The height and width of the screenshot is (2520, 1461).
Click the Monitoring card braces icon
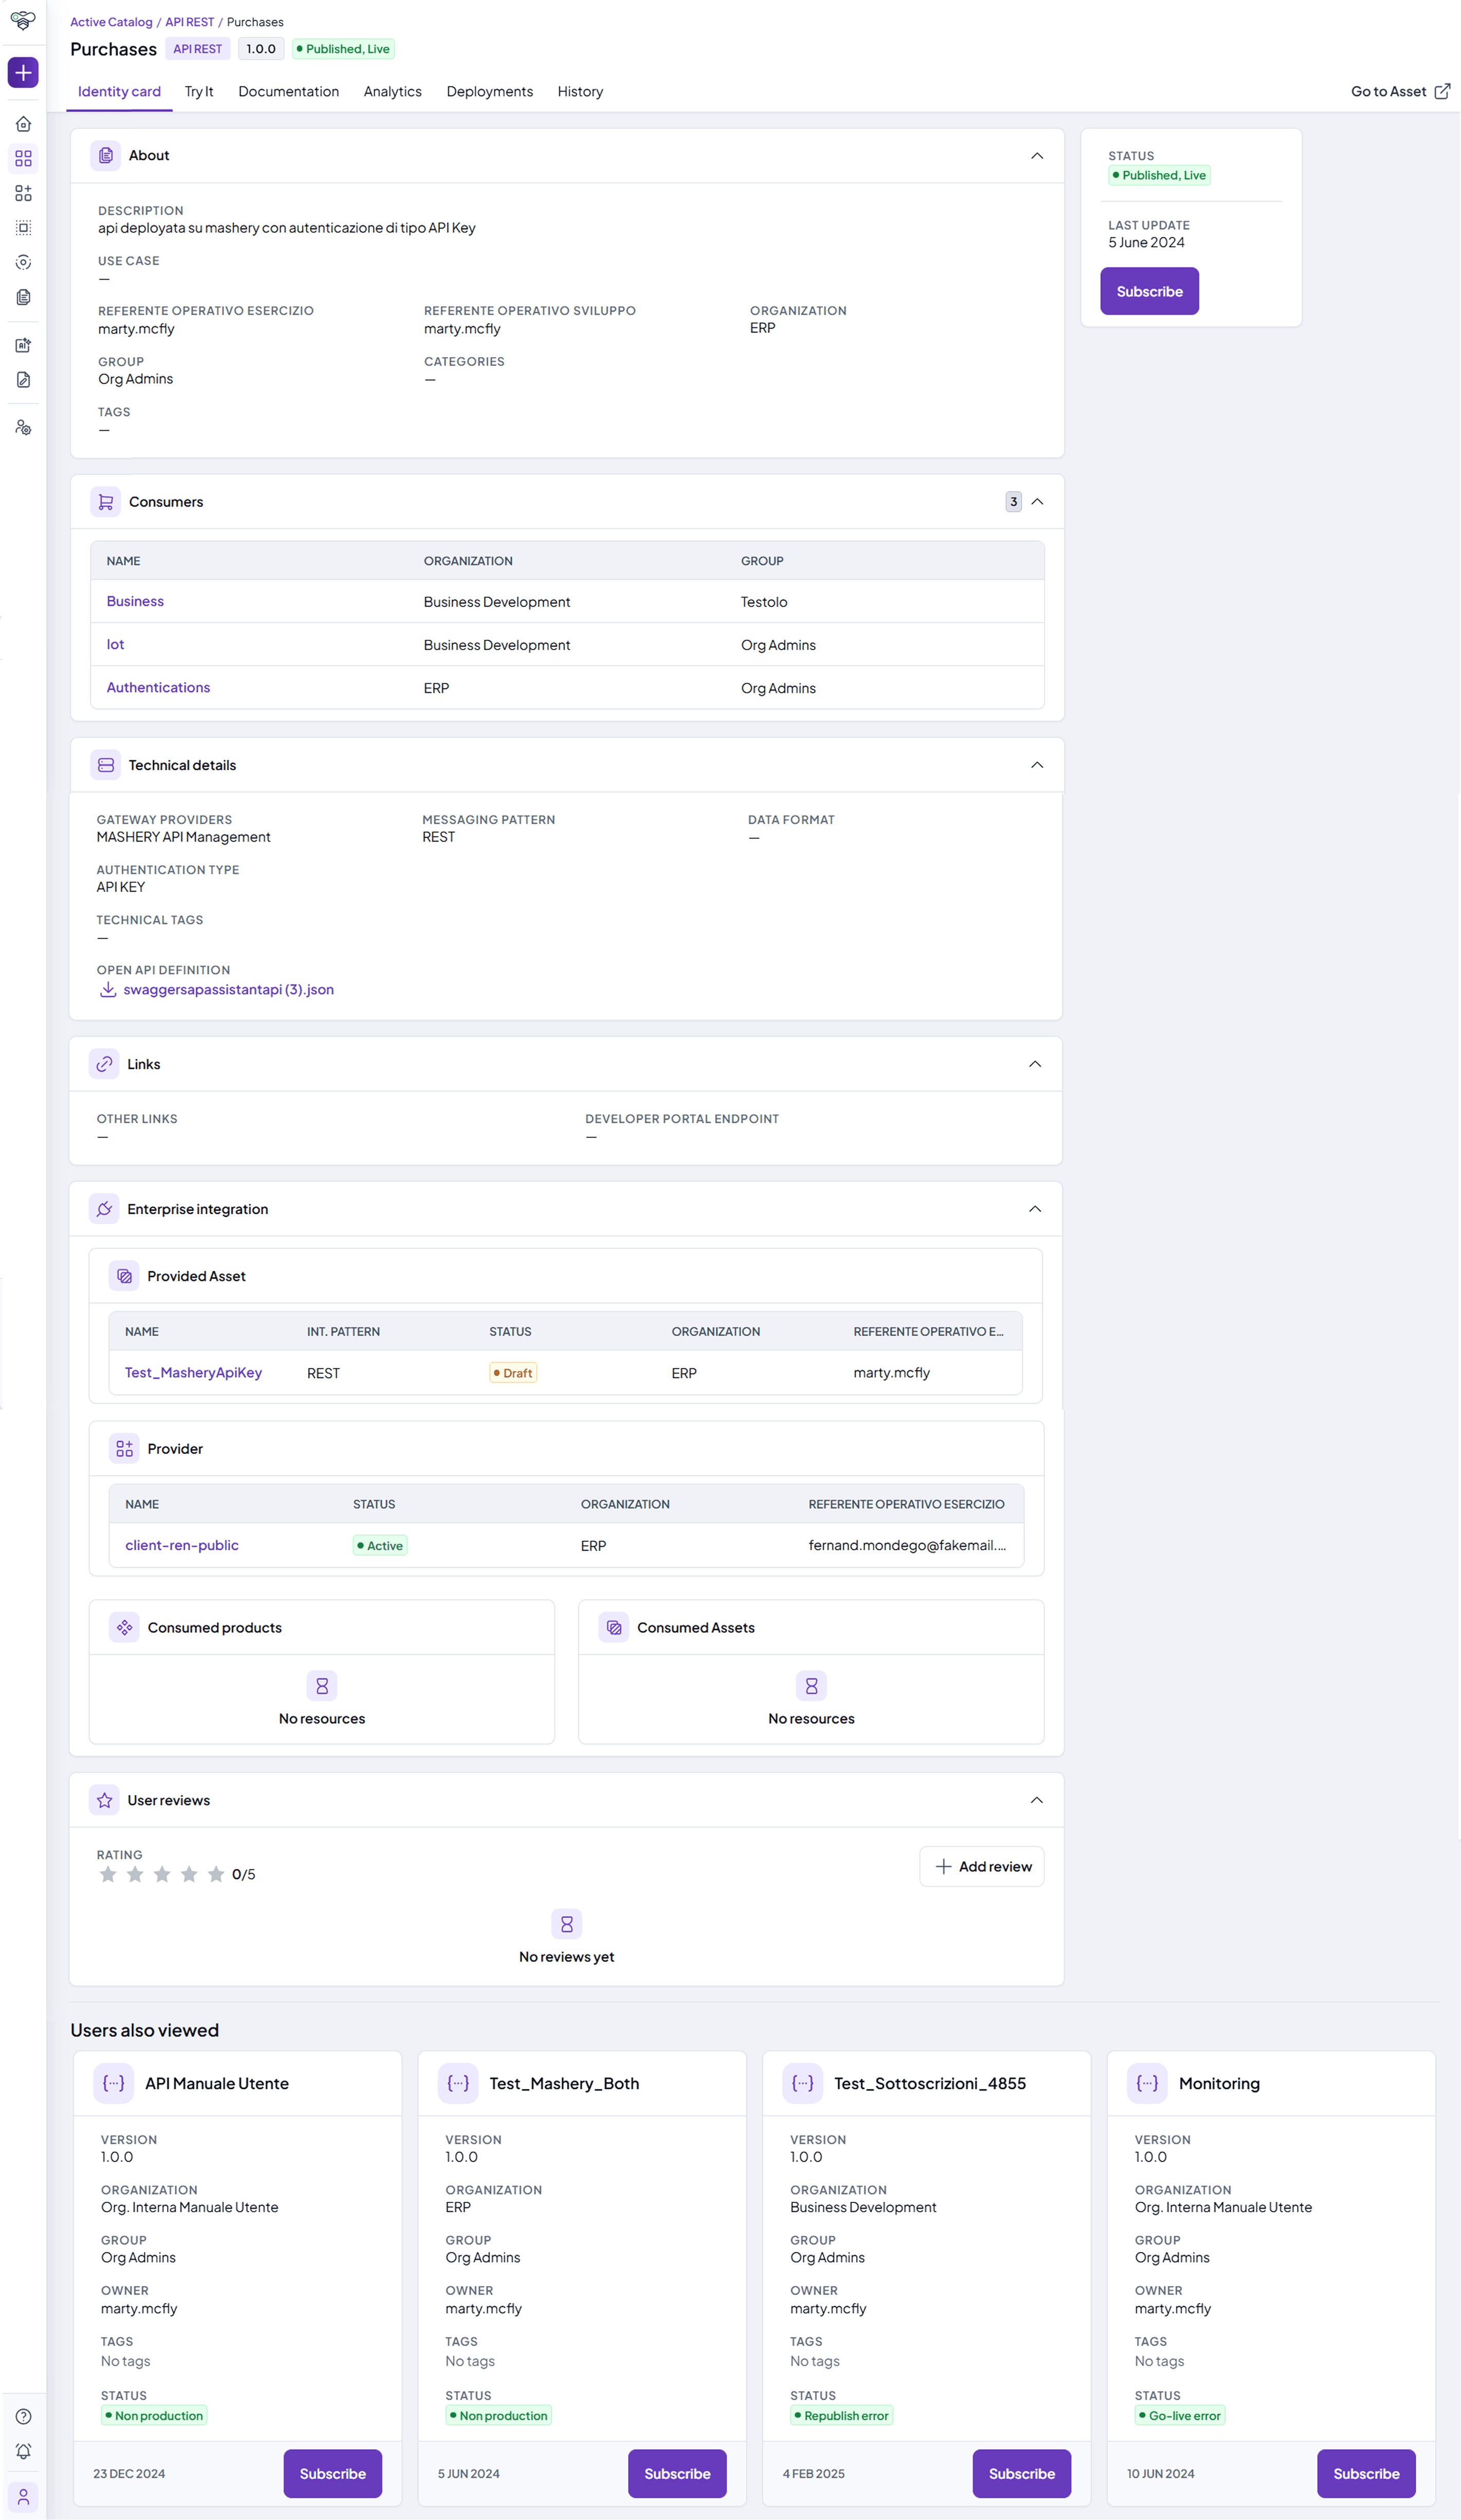point(1147,2083)
